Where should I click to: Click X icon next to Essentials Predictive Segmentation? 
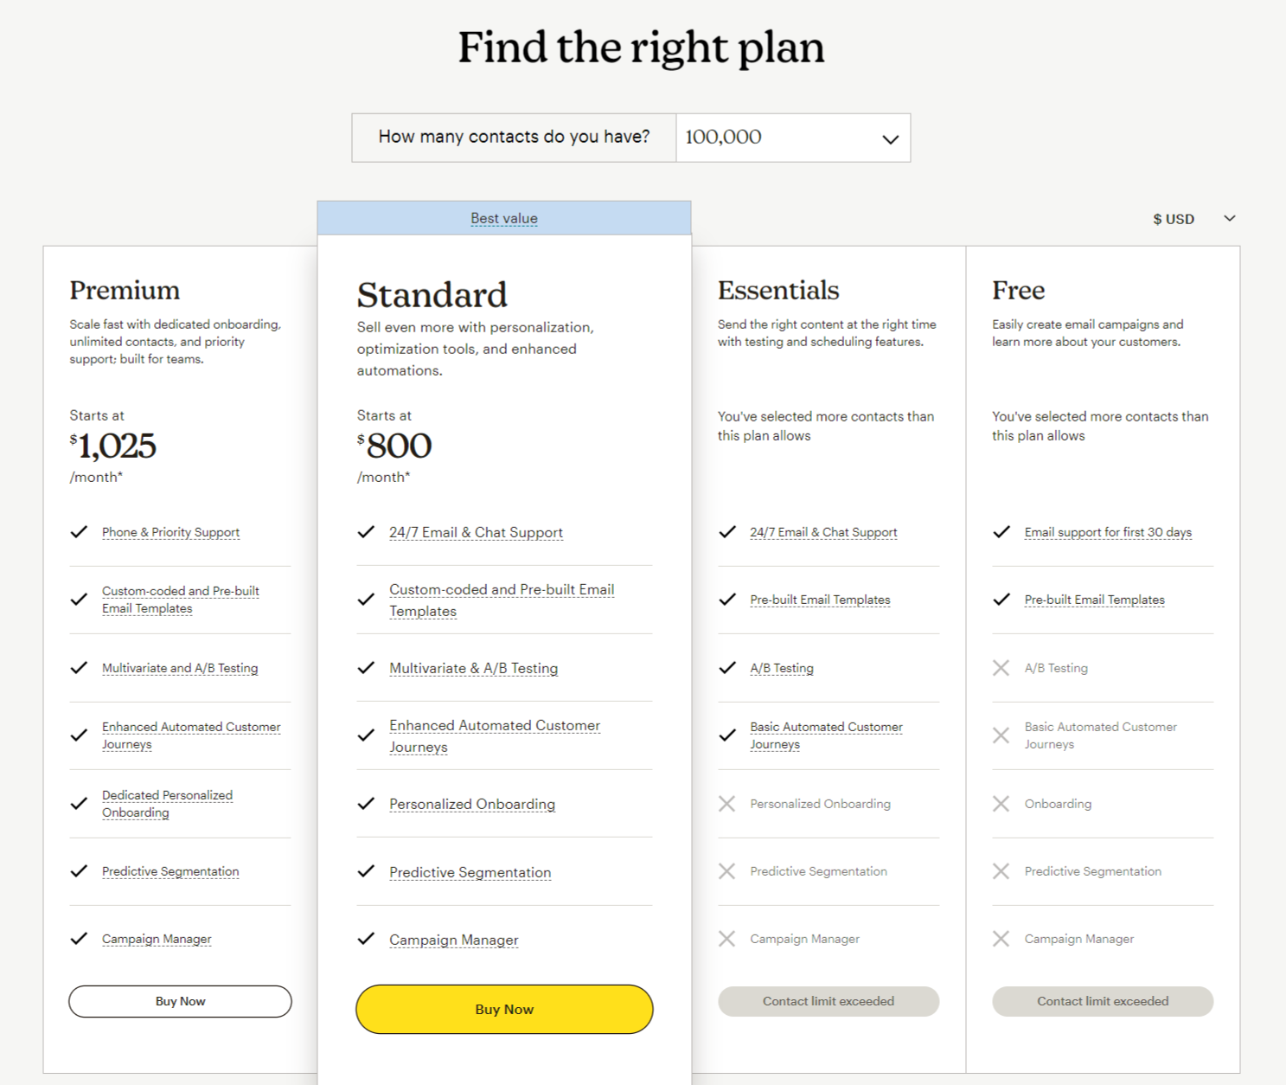[x=726, y=871]
